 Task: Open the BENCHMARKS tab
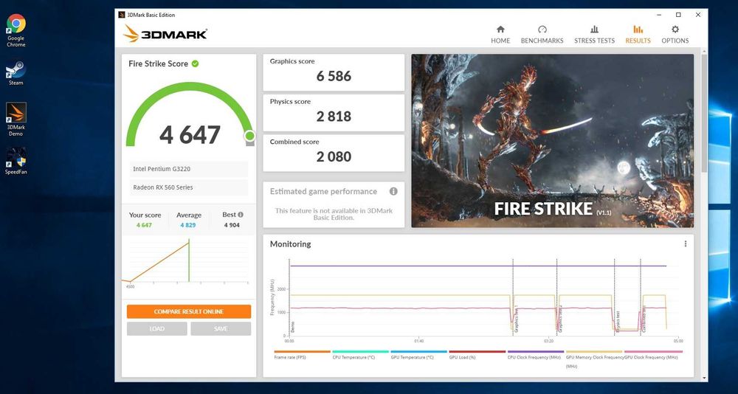pyautogui.click(x=542, y=35)
